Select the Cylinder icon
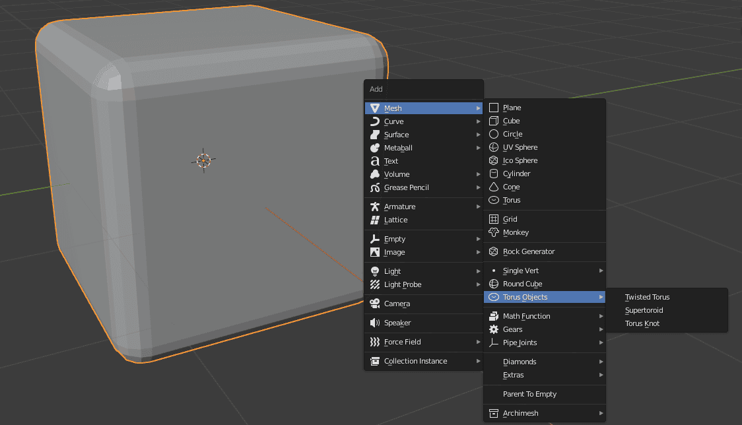The height and width of the screenshot is (425, 742). coord(495,174)
